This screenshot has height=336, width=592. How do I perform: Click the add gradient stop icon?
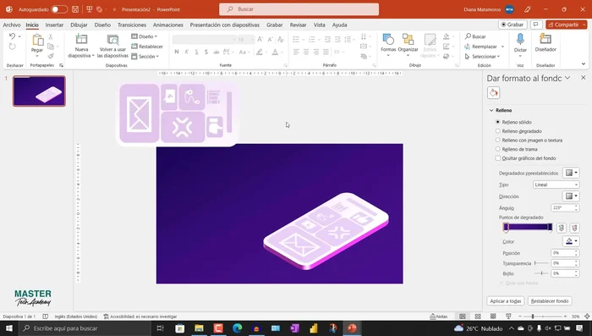tap(562, 228)
